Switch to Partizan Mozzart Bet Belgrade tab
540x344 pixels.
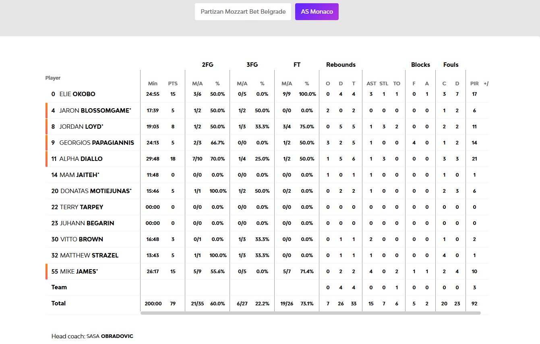pyautogui.click(x=243, y=12)
